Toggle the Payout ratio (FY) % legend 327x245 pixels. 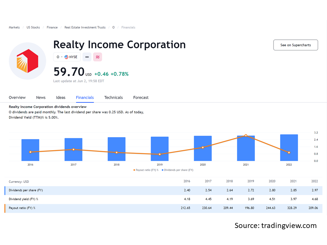146,170
